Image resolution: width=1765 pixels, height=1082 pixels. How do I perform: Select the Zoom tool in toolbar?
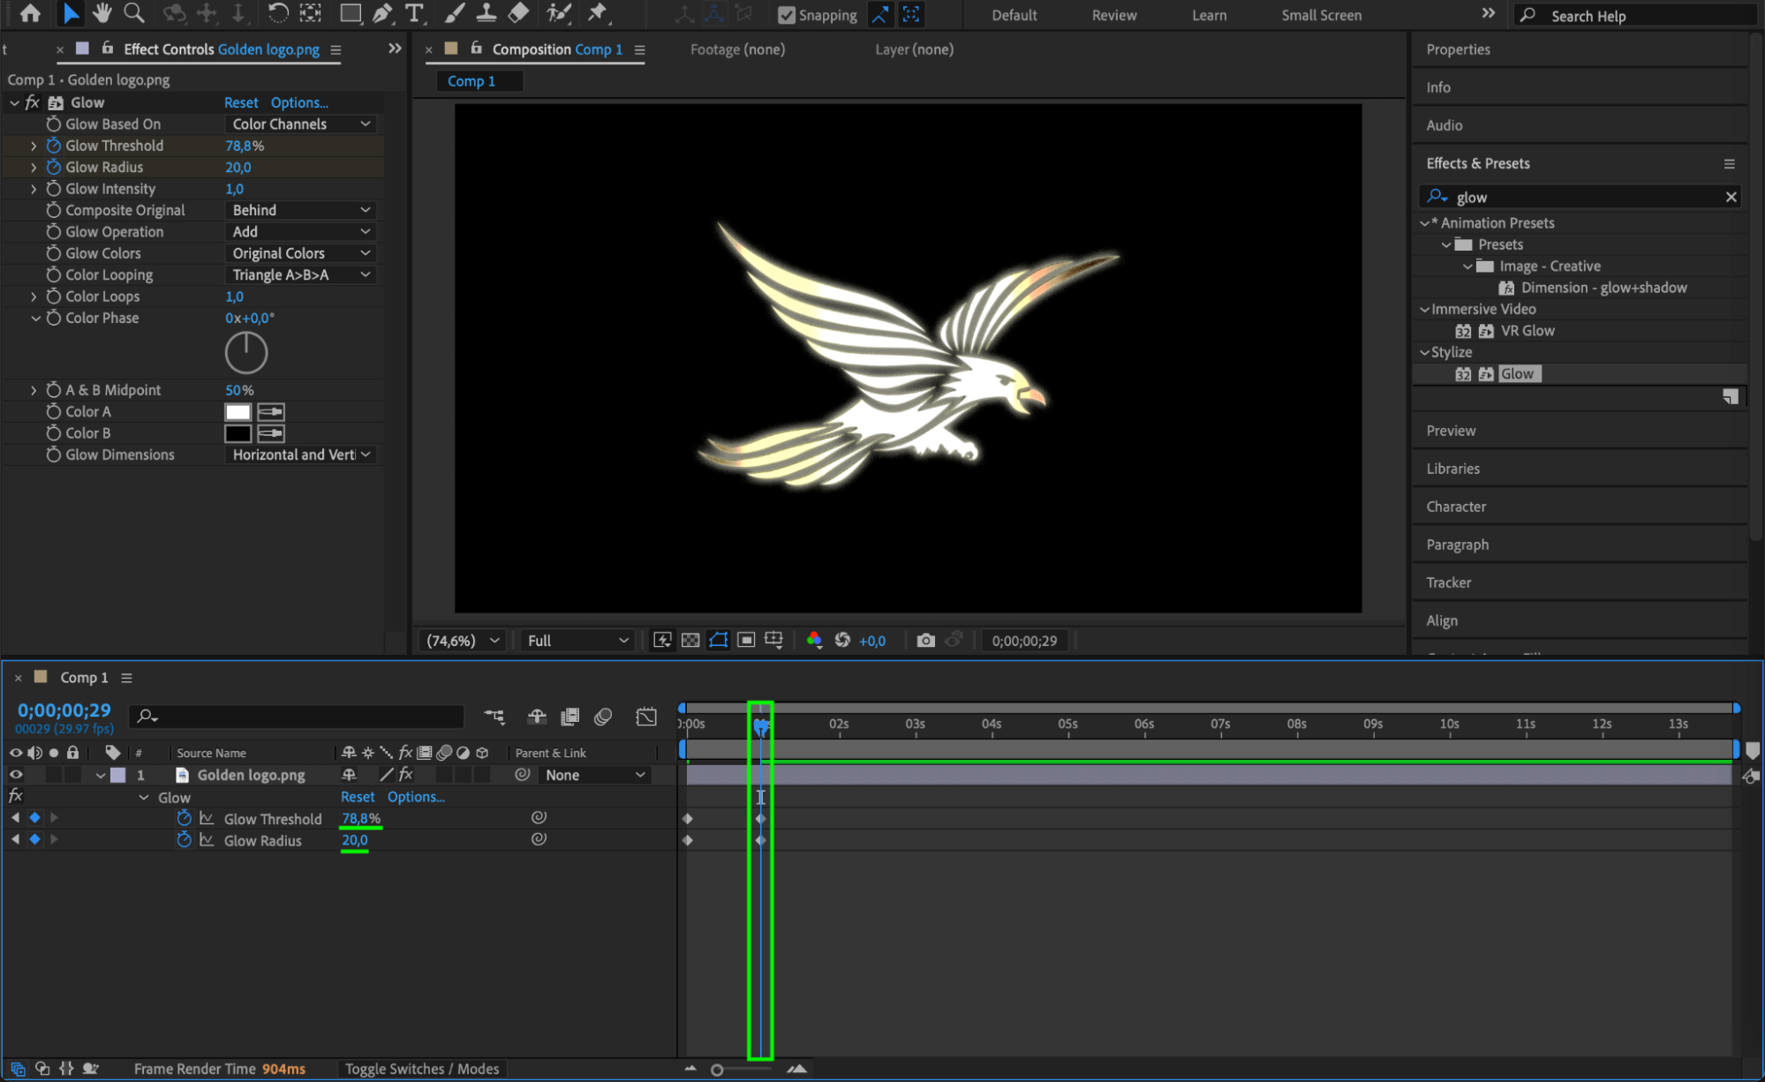coord(134,13)
